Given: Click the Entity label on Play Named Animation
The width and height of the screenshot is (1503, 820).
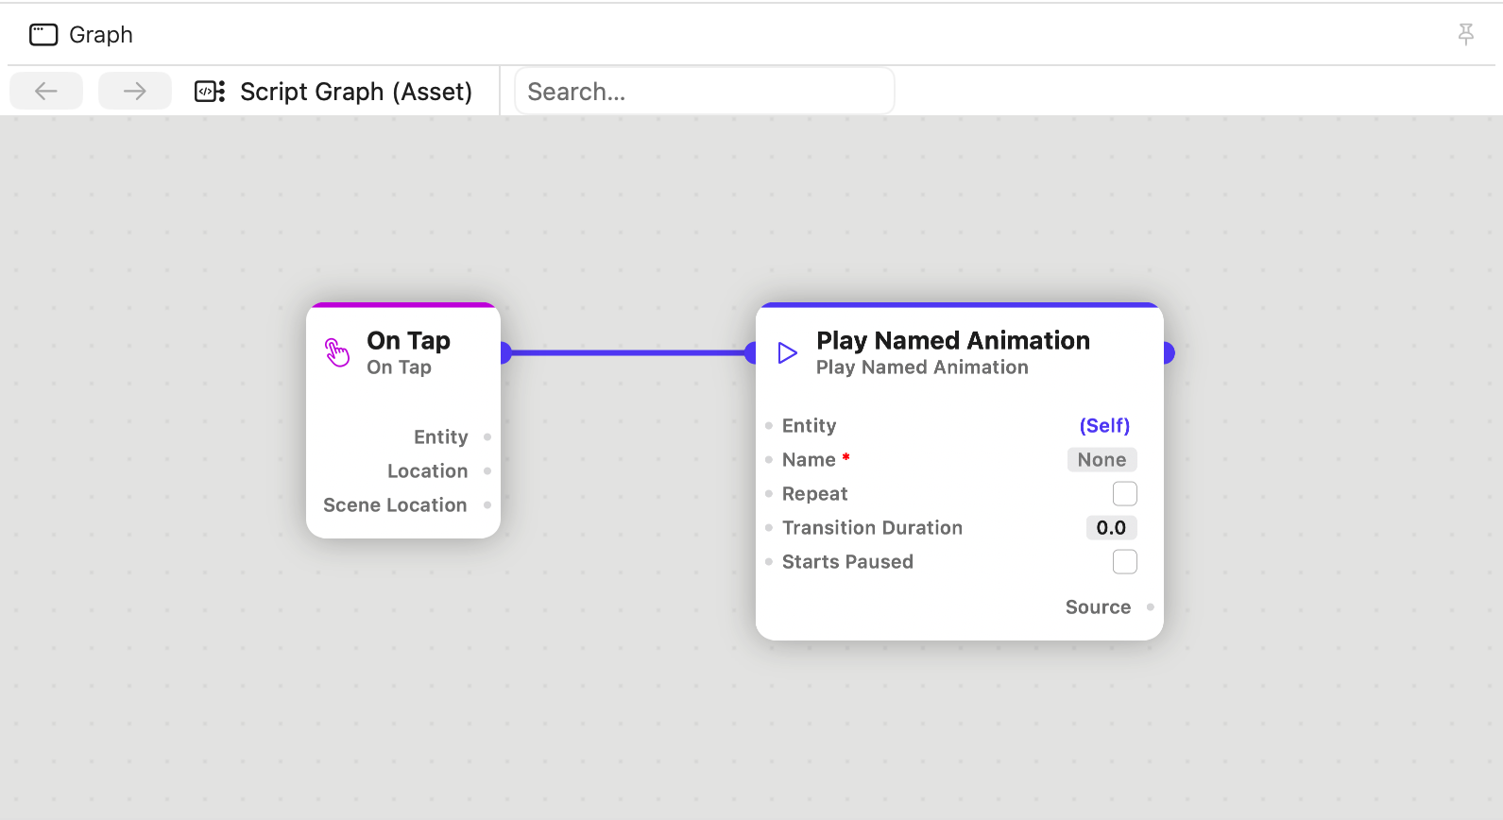Looking at the screenshot, I should point(810,426).
